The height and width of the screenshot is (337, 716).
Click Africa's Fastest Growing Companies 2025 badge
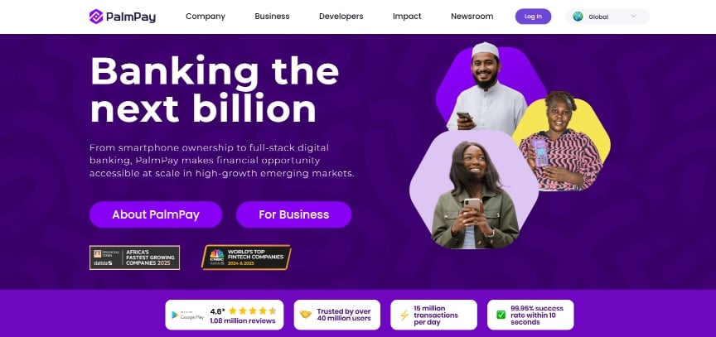pos(135,258)
